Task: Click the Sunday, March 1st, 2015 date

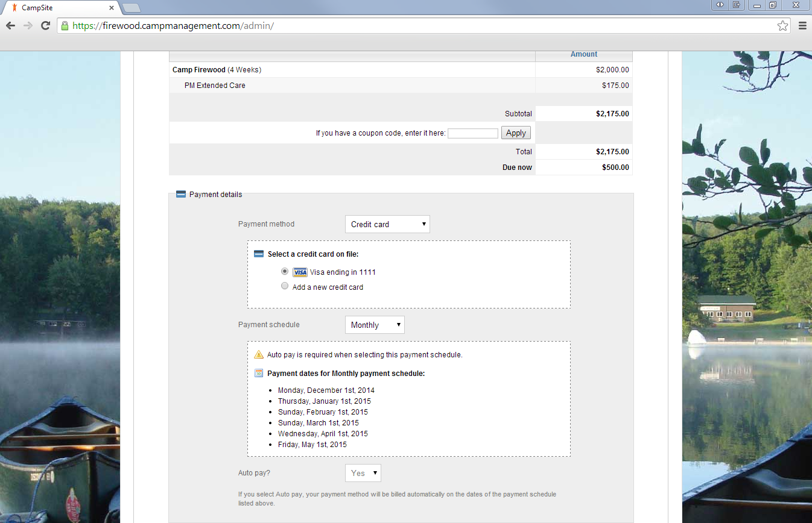Action: coord(319,423)
